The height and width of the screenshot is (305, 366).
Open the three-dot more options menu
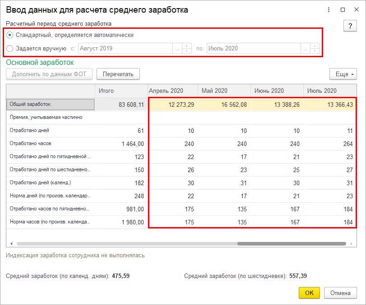tap(329, 10)
